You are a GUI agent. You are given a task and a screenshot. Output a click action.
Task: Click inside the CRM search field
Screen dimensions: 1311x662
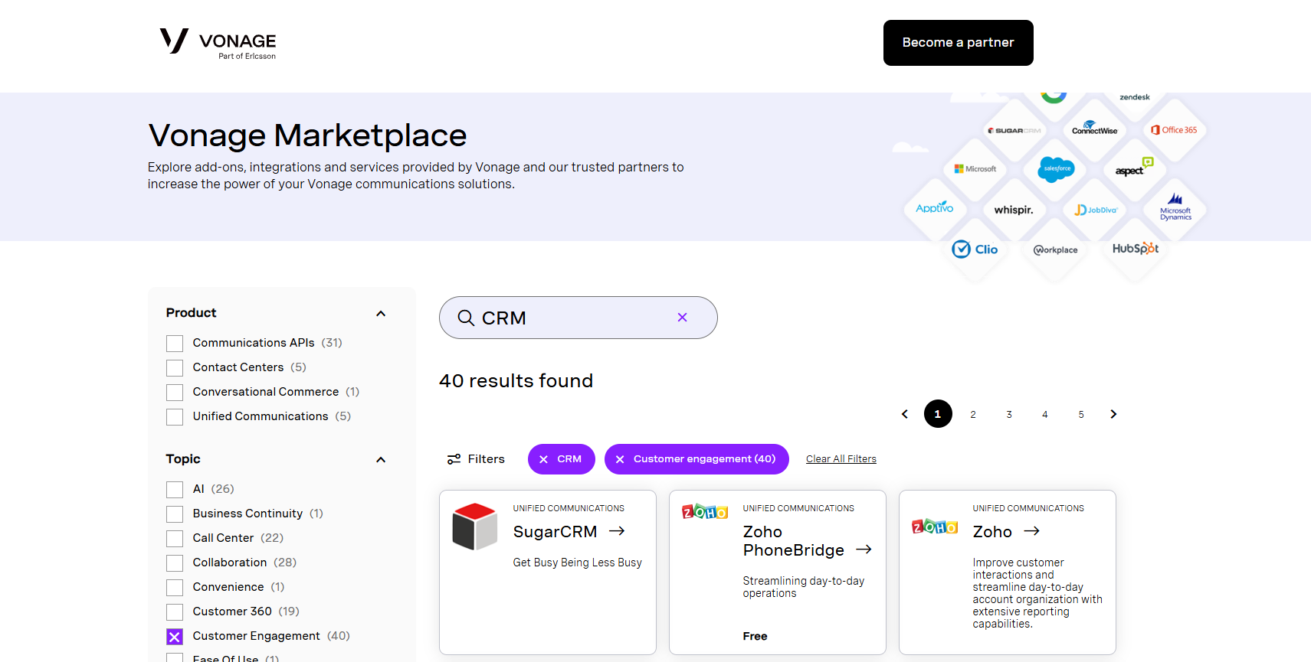click(575, 318)
